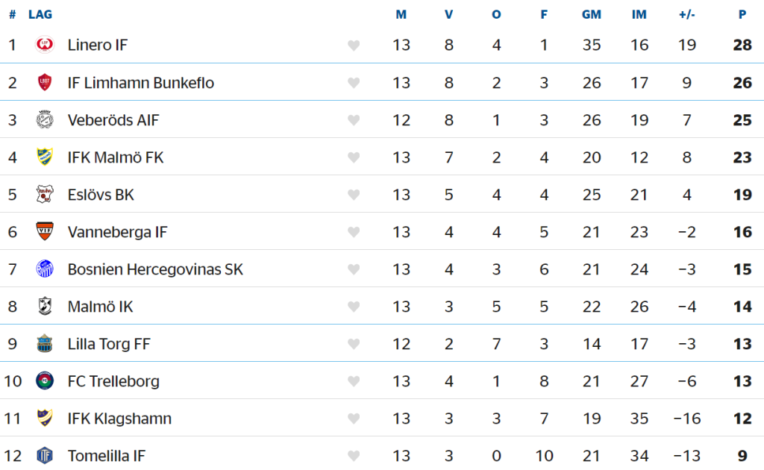Click the IF Limhamn Bunkeflo crest
Viewport: 764px width, 470px height.
(x=45, y=82)
